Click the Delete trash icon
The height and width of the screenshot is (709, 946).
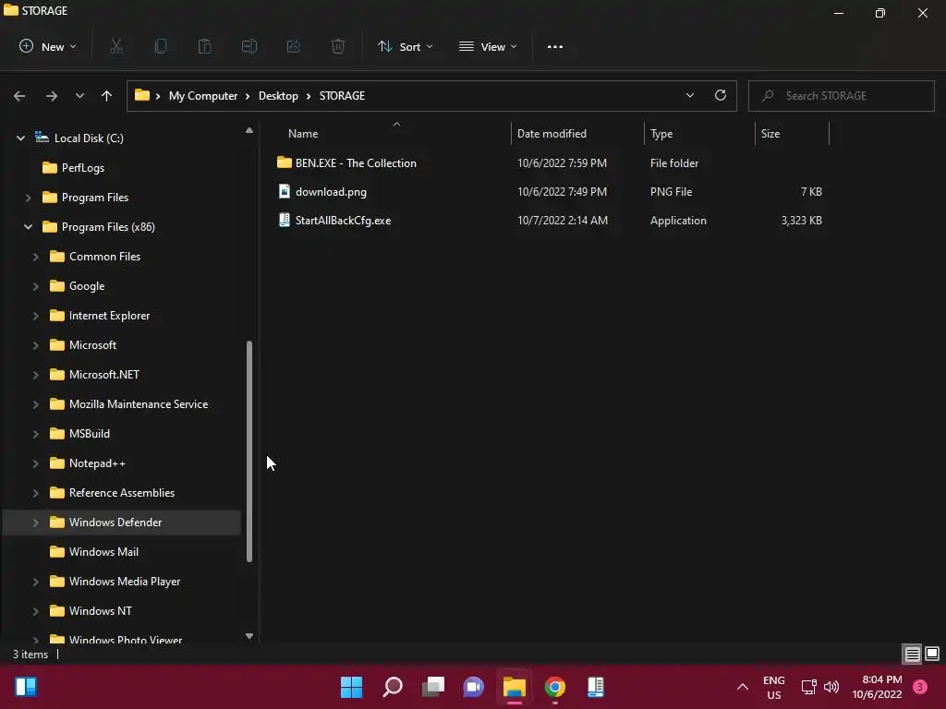pyautogui.click(x=338, y=46)
